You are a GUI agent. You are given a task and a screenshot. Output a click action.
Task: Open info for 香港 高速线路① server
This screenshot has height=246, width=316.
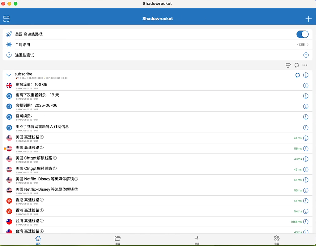(x=306, y=201)
